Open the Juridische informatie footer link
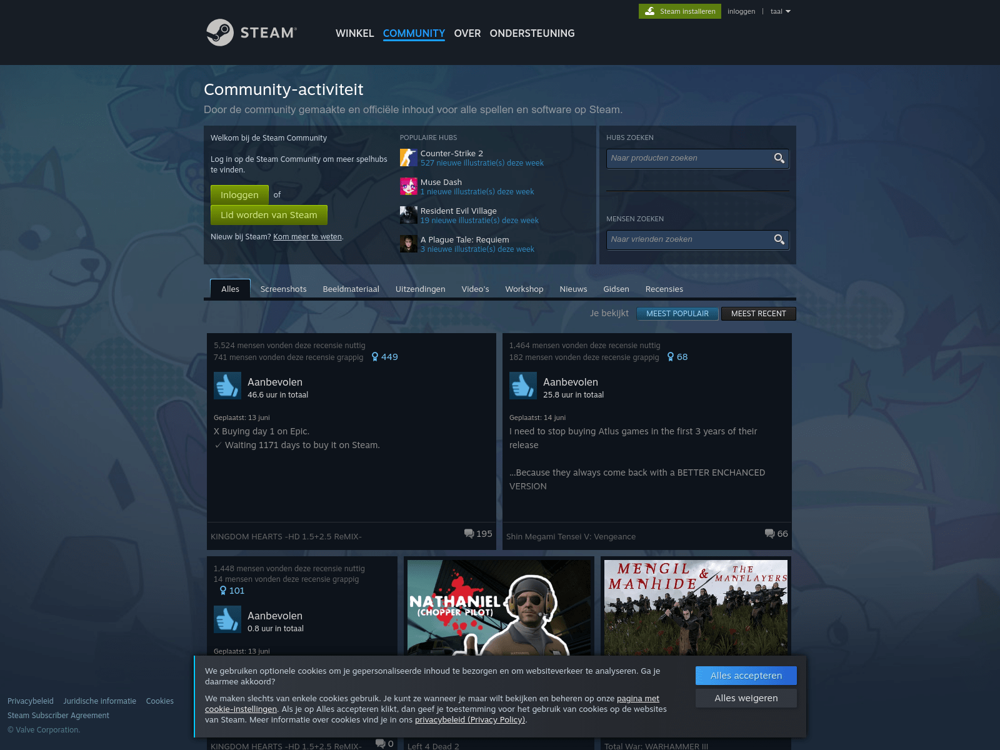Screen dimensions: 1000x750 (x=99, y=701)
